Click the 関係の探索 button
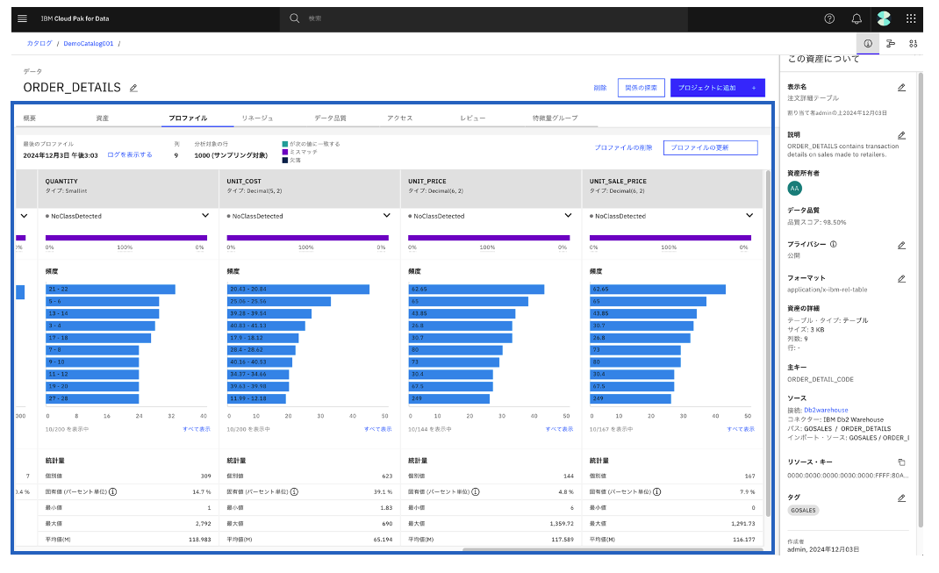Screen dimensions: 939x573 pos(641,88)
